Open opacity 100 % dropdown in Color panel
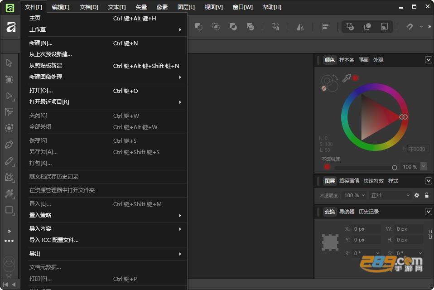Screen dimensions: 434x290 pos(424,166)
